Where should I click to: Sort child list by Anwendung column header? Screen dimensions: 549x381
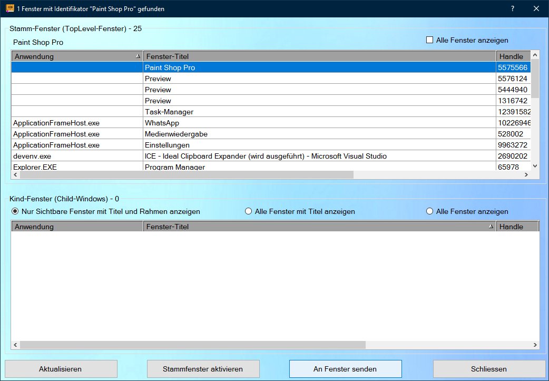[x=77, y=227]
